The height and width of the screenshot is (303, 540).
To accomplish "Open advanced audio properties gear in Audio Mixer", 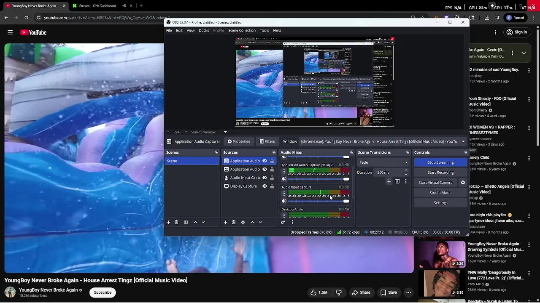I will click(283, 222).
